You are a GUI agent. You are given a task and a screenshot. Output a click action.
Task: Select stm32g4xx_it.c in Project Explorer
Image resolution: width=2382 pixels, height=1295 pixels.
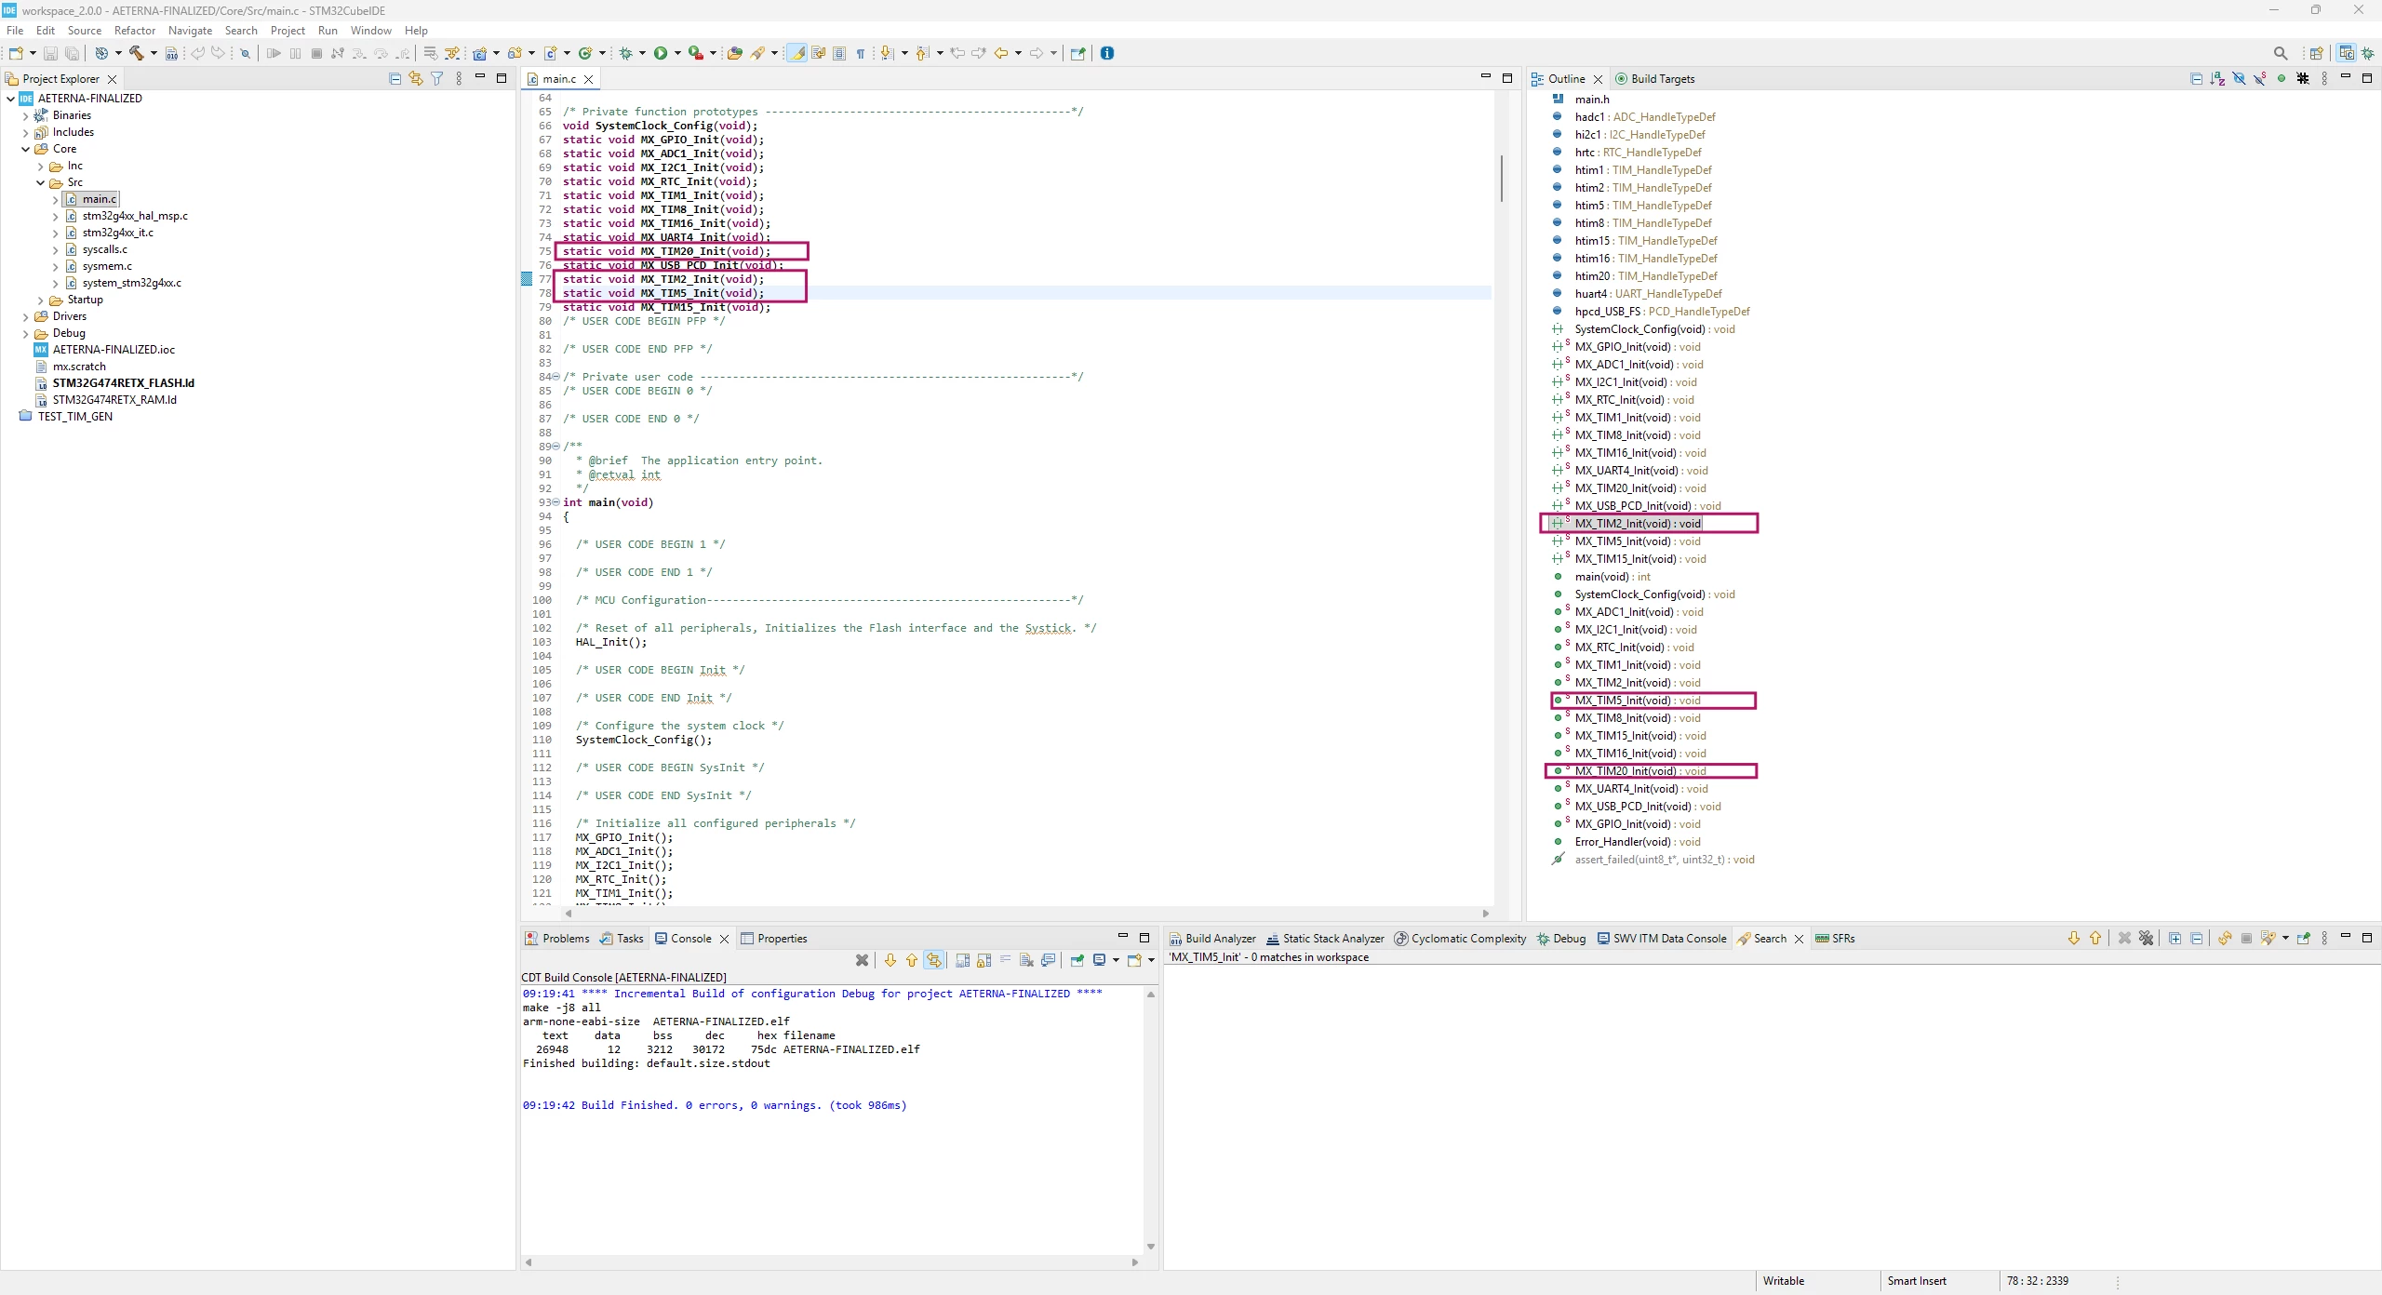pyautogui.click(x=117, y=233)
